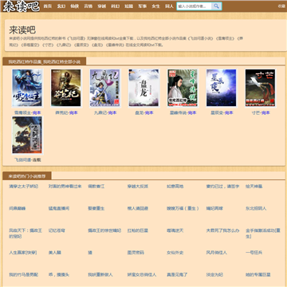The image size is (287, 287).
Task: Open the 一号狂兵 novel link
Action: [254, 253]
